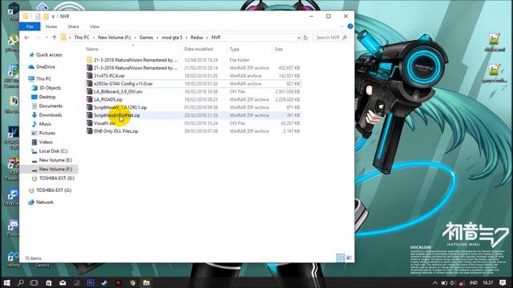This screenshot has width=513, height=288.
Task: Open 3D Objects in sidebar
Action: [x=50, y=88]
